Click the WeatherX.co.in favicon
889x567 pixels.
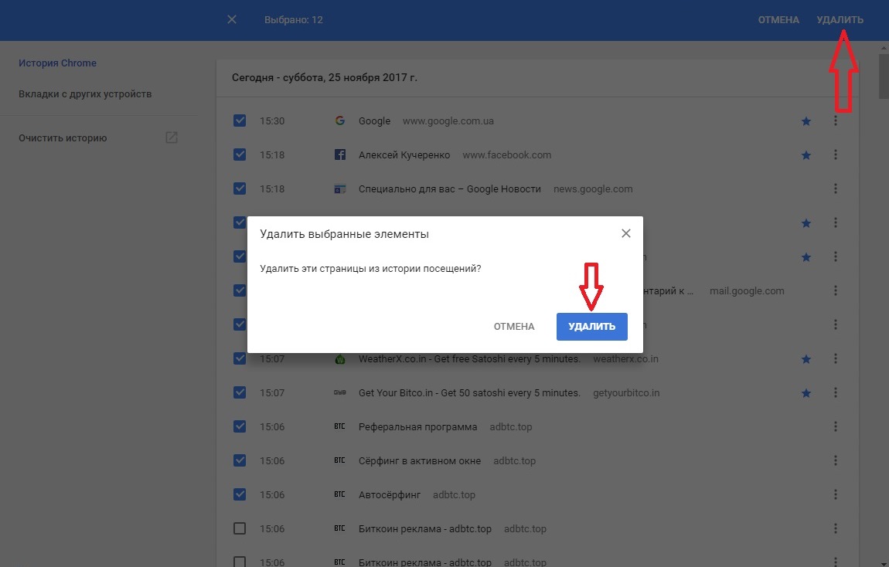pos(339,359)
